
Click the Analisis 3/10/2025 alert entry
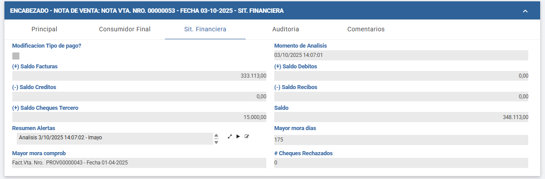(x=114, y=138)
